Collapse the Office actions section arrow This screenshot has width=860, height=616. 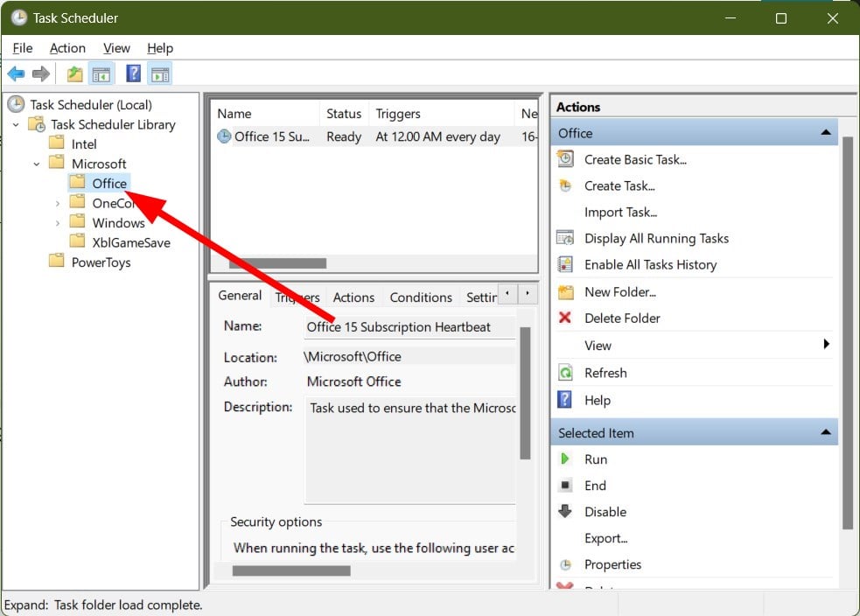coord(826,133)
